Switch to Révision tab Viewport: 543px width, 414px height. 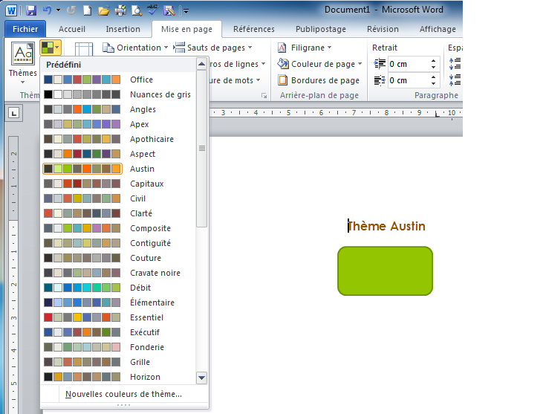pyautogui.click(x=383, y=29)
